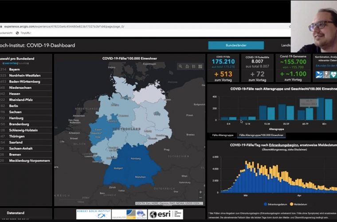Click the Robert Koch Institut logo
337x222 pixels.
tap(94, 214)
